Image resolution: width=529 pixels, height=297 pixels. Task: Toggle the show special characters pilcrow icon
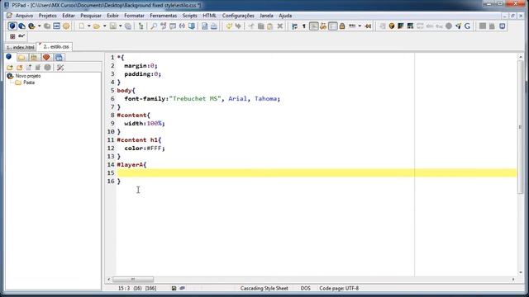[x=304, y=26]
